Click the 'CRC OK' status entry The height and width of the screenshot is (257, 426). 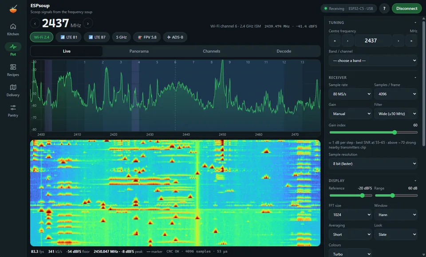point(173,252)
